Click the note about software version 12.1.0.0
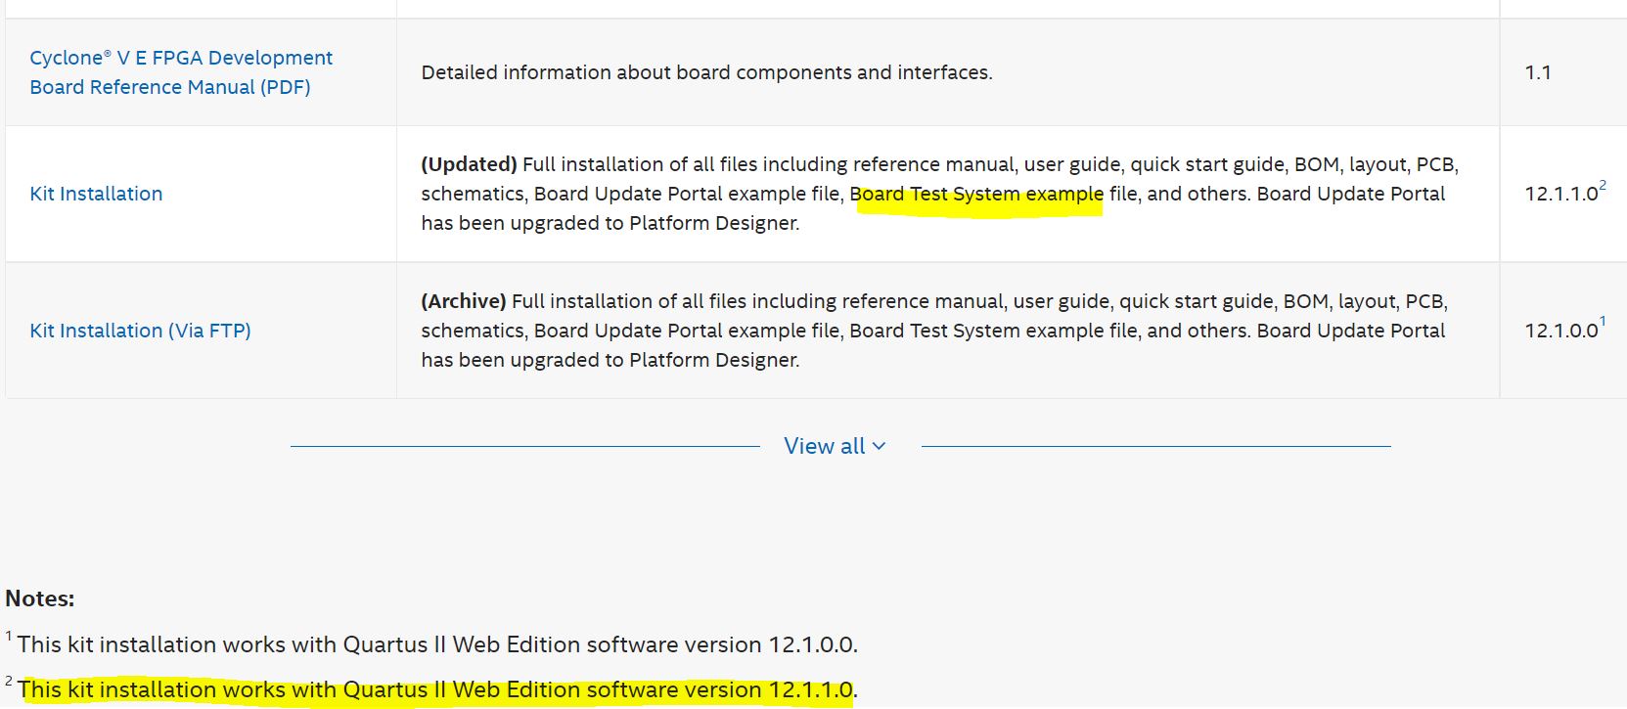This screenshot has height=709, width=1627. [x=437, y=644]
